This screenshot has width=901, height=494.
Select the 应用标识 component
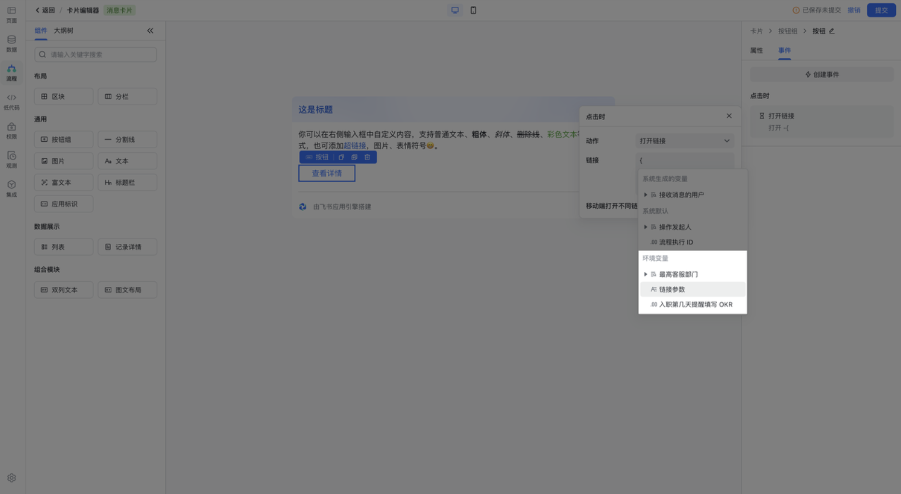coord(64,204)
